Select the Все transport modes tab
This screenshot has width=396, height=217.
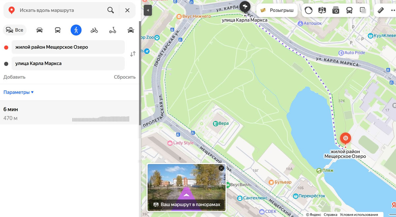click(15, 30)
